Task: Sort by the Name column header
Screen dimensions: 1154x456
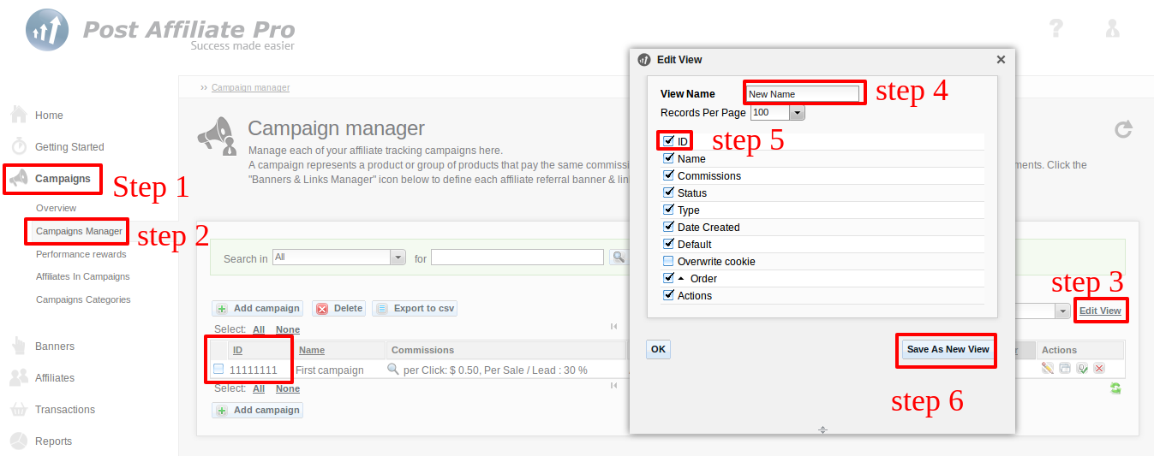Action: 312,350
